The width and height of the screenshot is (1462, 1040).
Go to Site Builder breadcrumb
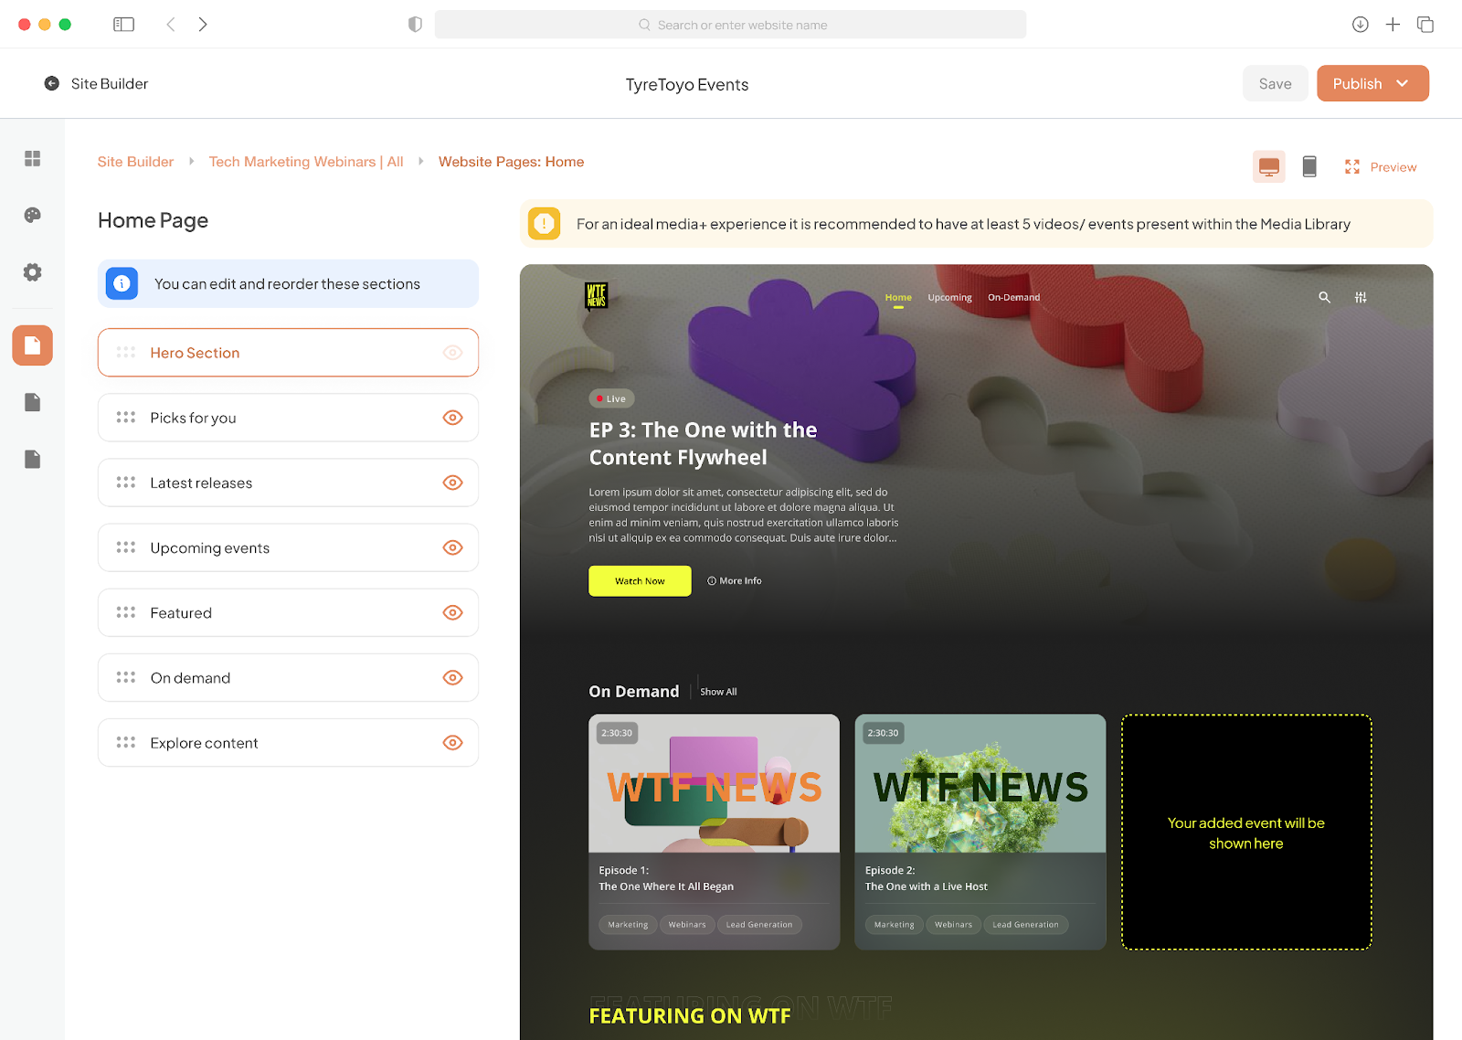(135, 162)
